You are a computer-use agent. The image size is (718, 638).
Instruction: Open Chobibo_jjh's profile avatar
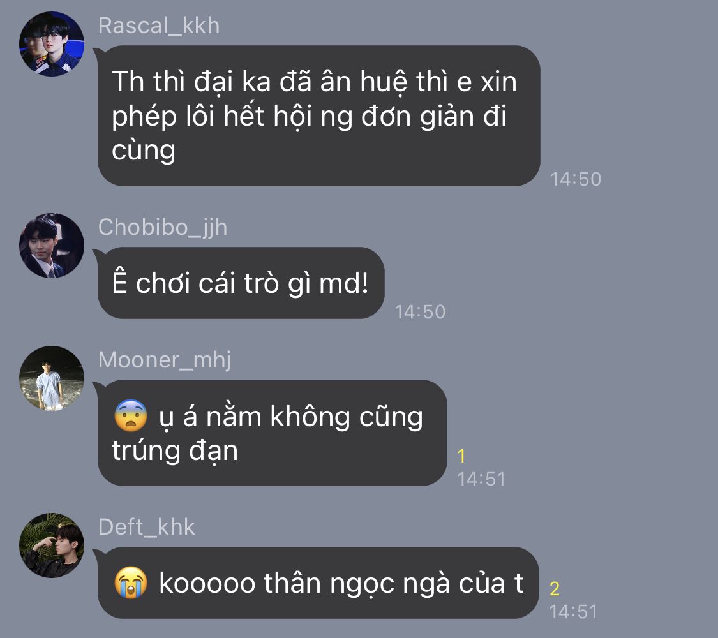(52, 246)
